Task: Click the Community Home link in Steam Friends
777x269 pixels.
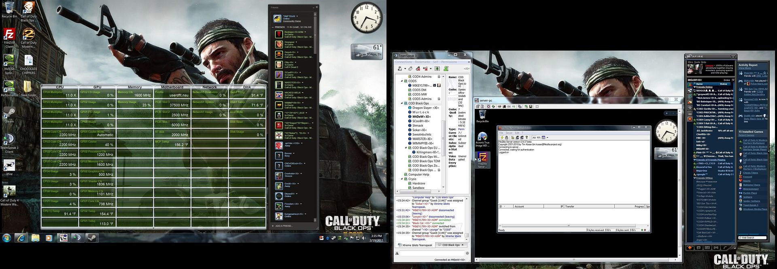Action: click(292, 21)
